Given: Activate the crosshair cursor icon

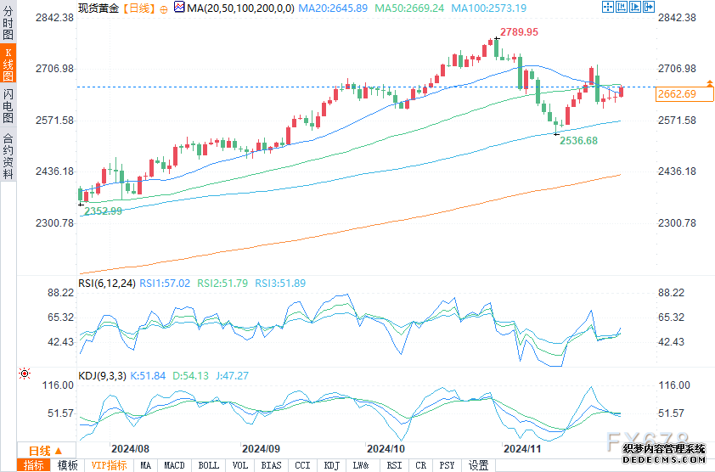Looking at the screenshot, I should (607, 7).
